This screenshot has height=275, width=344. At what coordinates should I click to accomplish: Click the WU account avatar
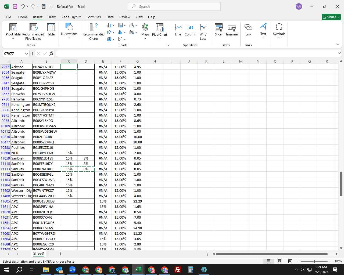pyautogui.click(x=299, y=6)
